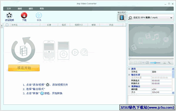Screen dimensions: 176x111
Task: Click the 文件名 value field 自动
Action: (x=161, y=72)
